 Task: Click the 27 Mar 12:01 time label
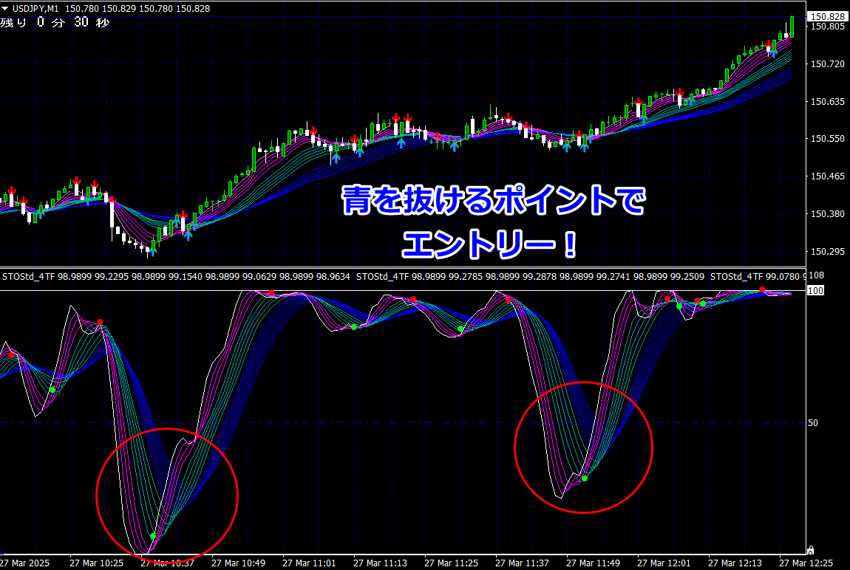tap(664, 563)
